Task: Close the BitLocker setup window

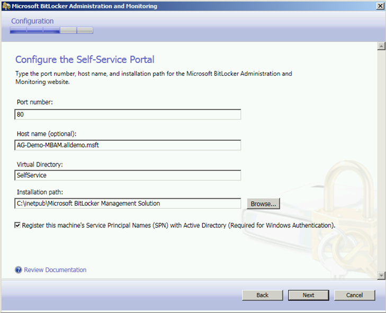Action: coord(380,6)
